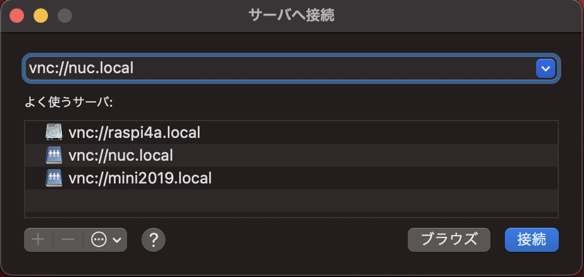
Task: Click the サーバへ接続 window title text
Action: pos(291,16)
